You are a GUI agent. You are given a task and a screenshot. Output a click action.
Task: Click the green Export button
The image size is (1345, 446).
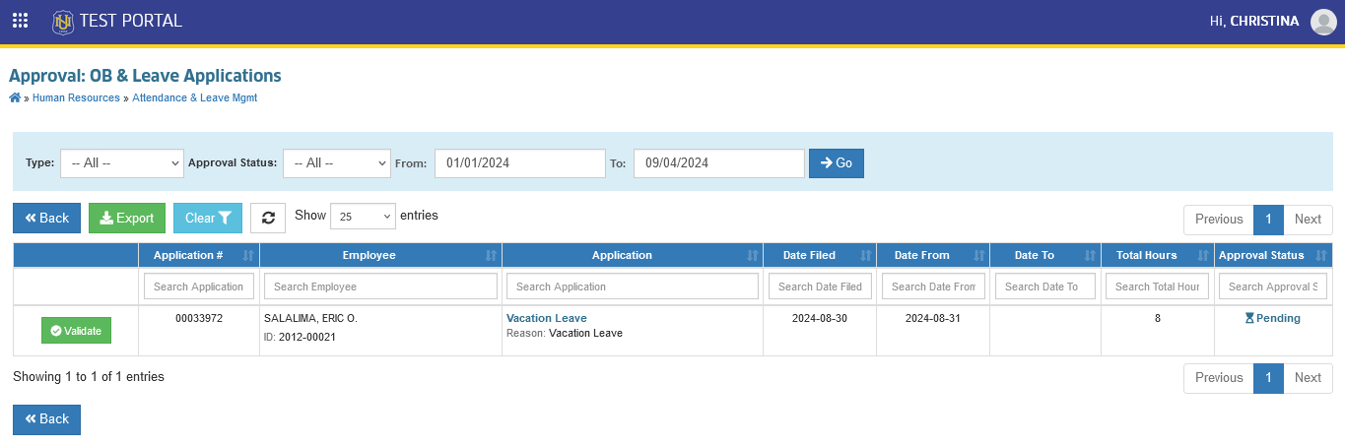127,218
